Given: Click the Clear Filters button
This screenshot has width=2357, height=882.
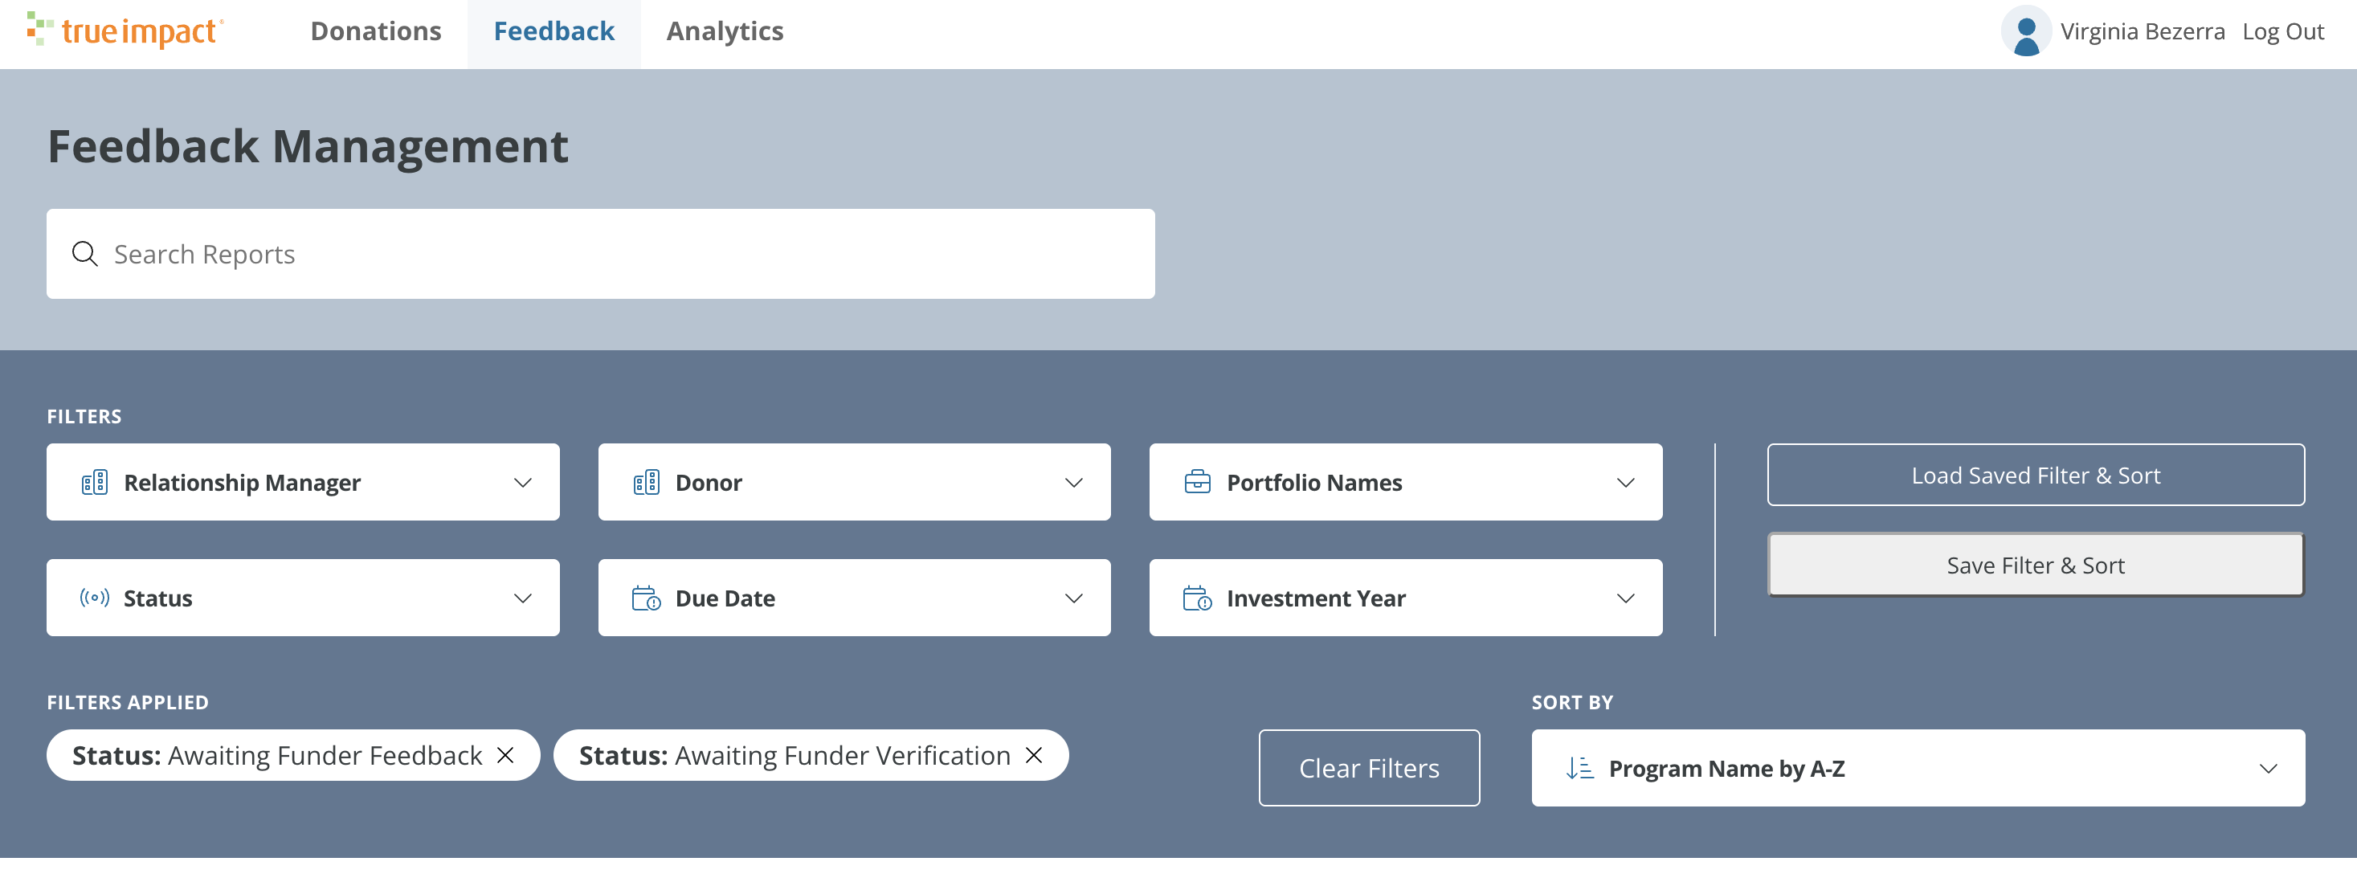Looking at the screenshot, I should (x=1369, y=768).
